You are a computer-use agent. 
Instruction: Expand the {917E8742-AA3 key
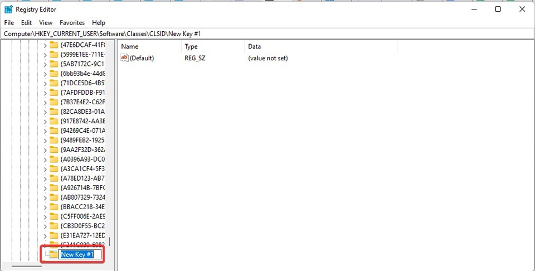pyautogui.click(x=45, y=121)
